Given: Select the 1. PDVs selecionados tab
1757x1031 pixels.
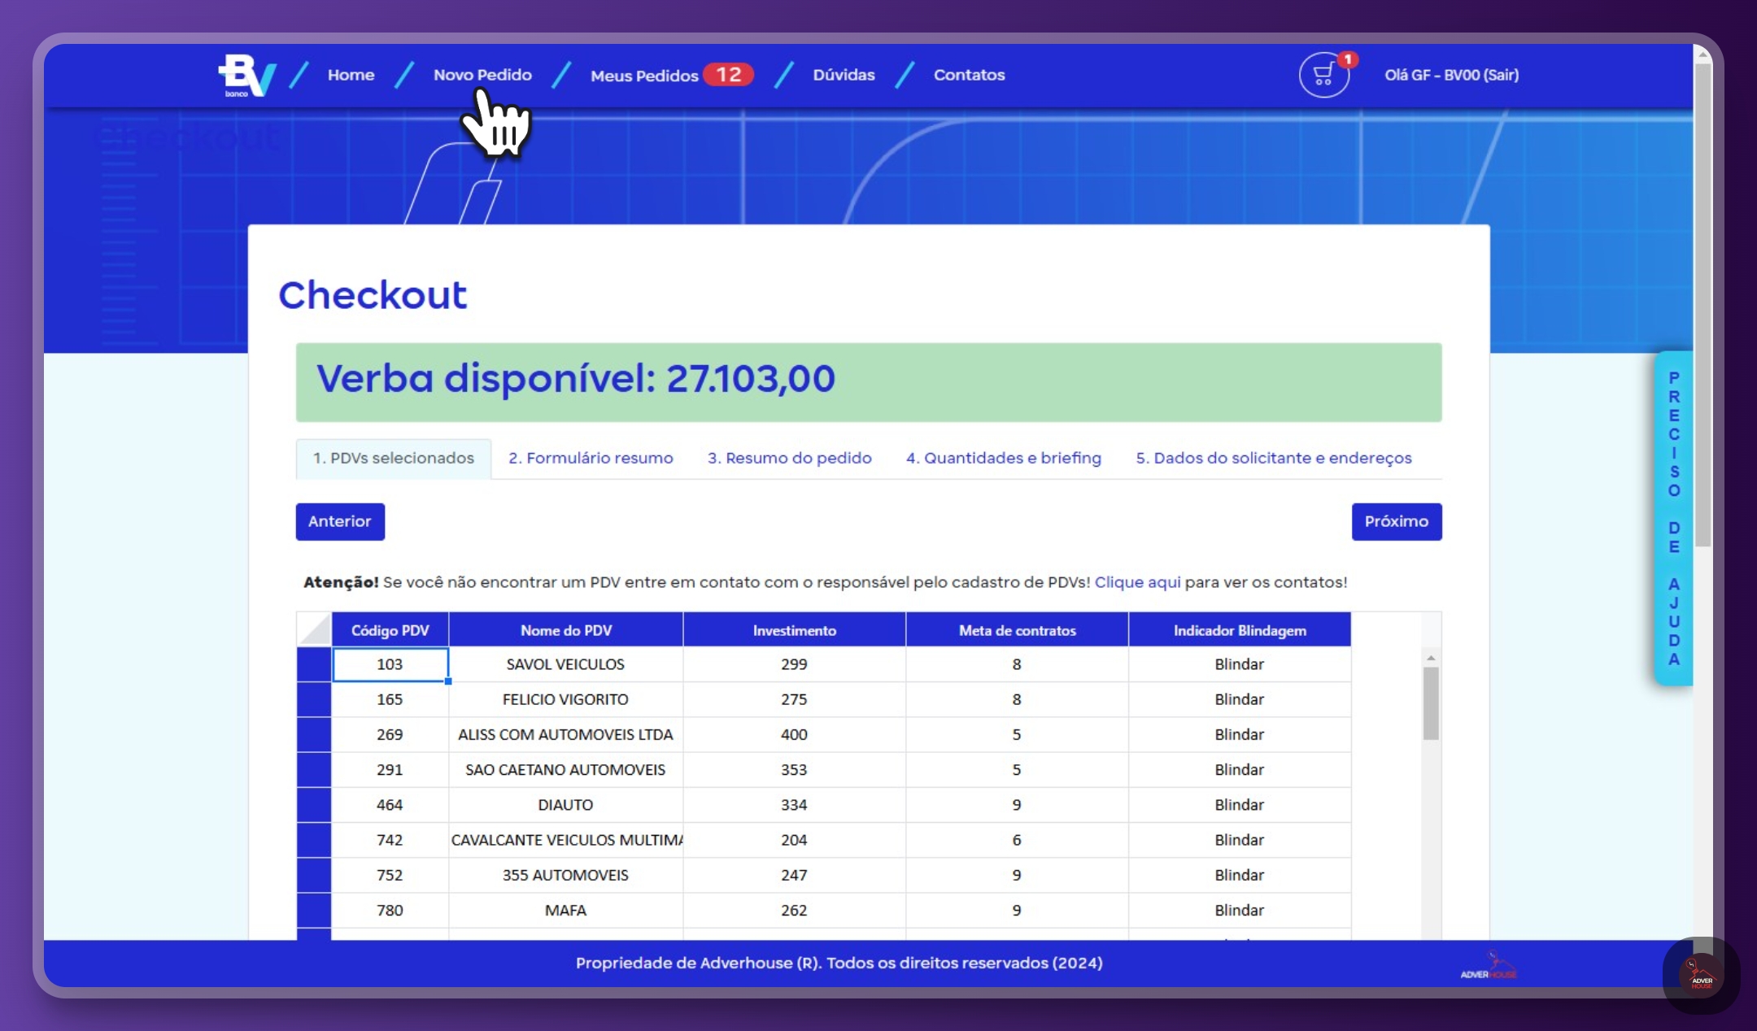Looking at the screenshot, I should click(394, 459).
